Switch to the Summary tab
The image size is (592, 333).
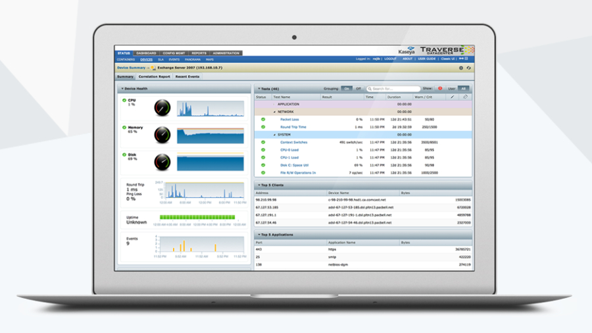point(125,76)
